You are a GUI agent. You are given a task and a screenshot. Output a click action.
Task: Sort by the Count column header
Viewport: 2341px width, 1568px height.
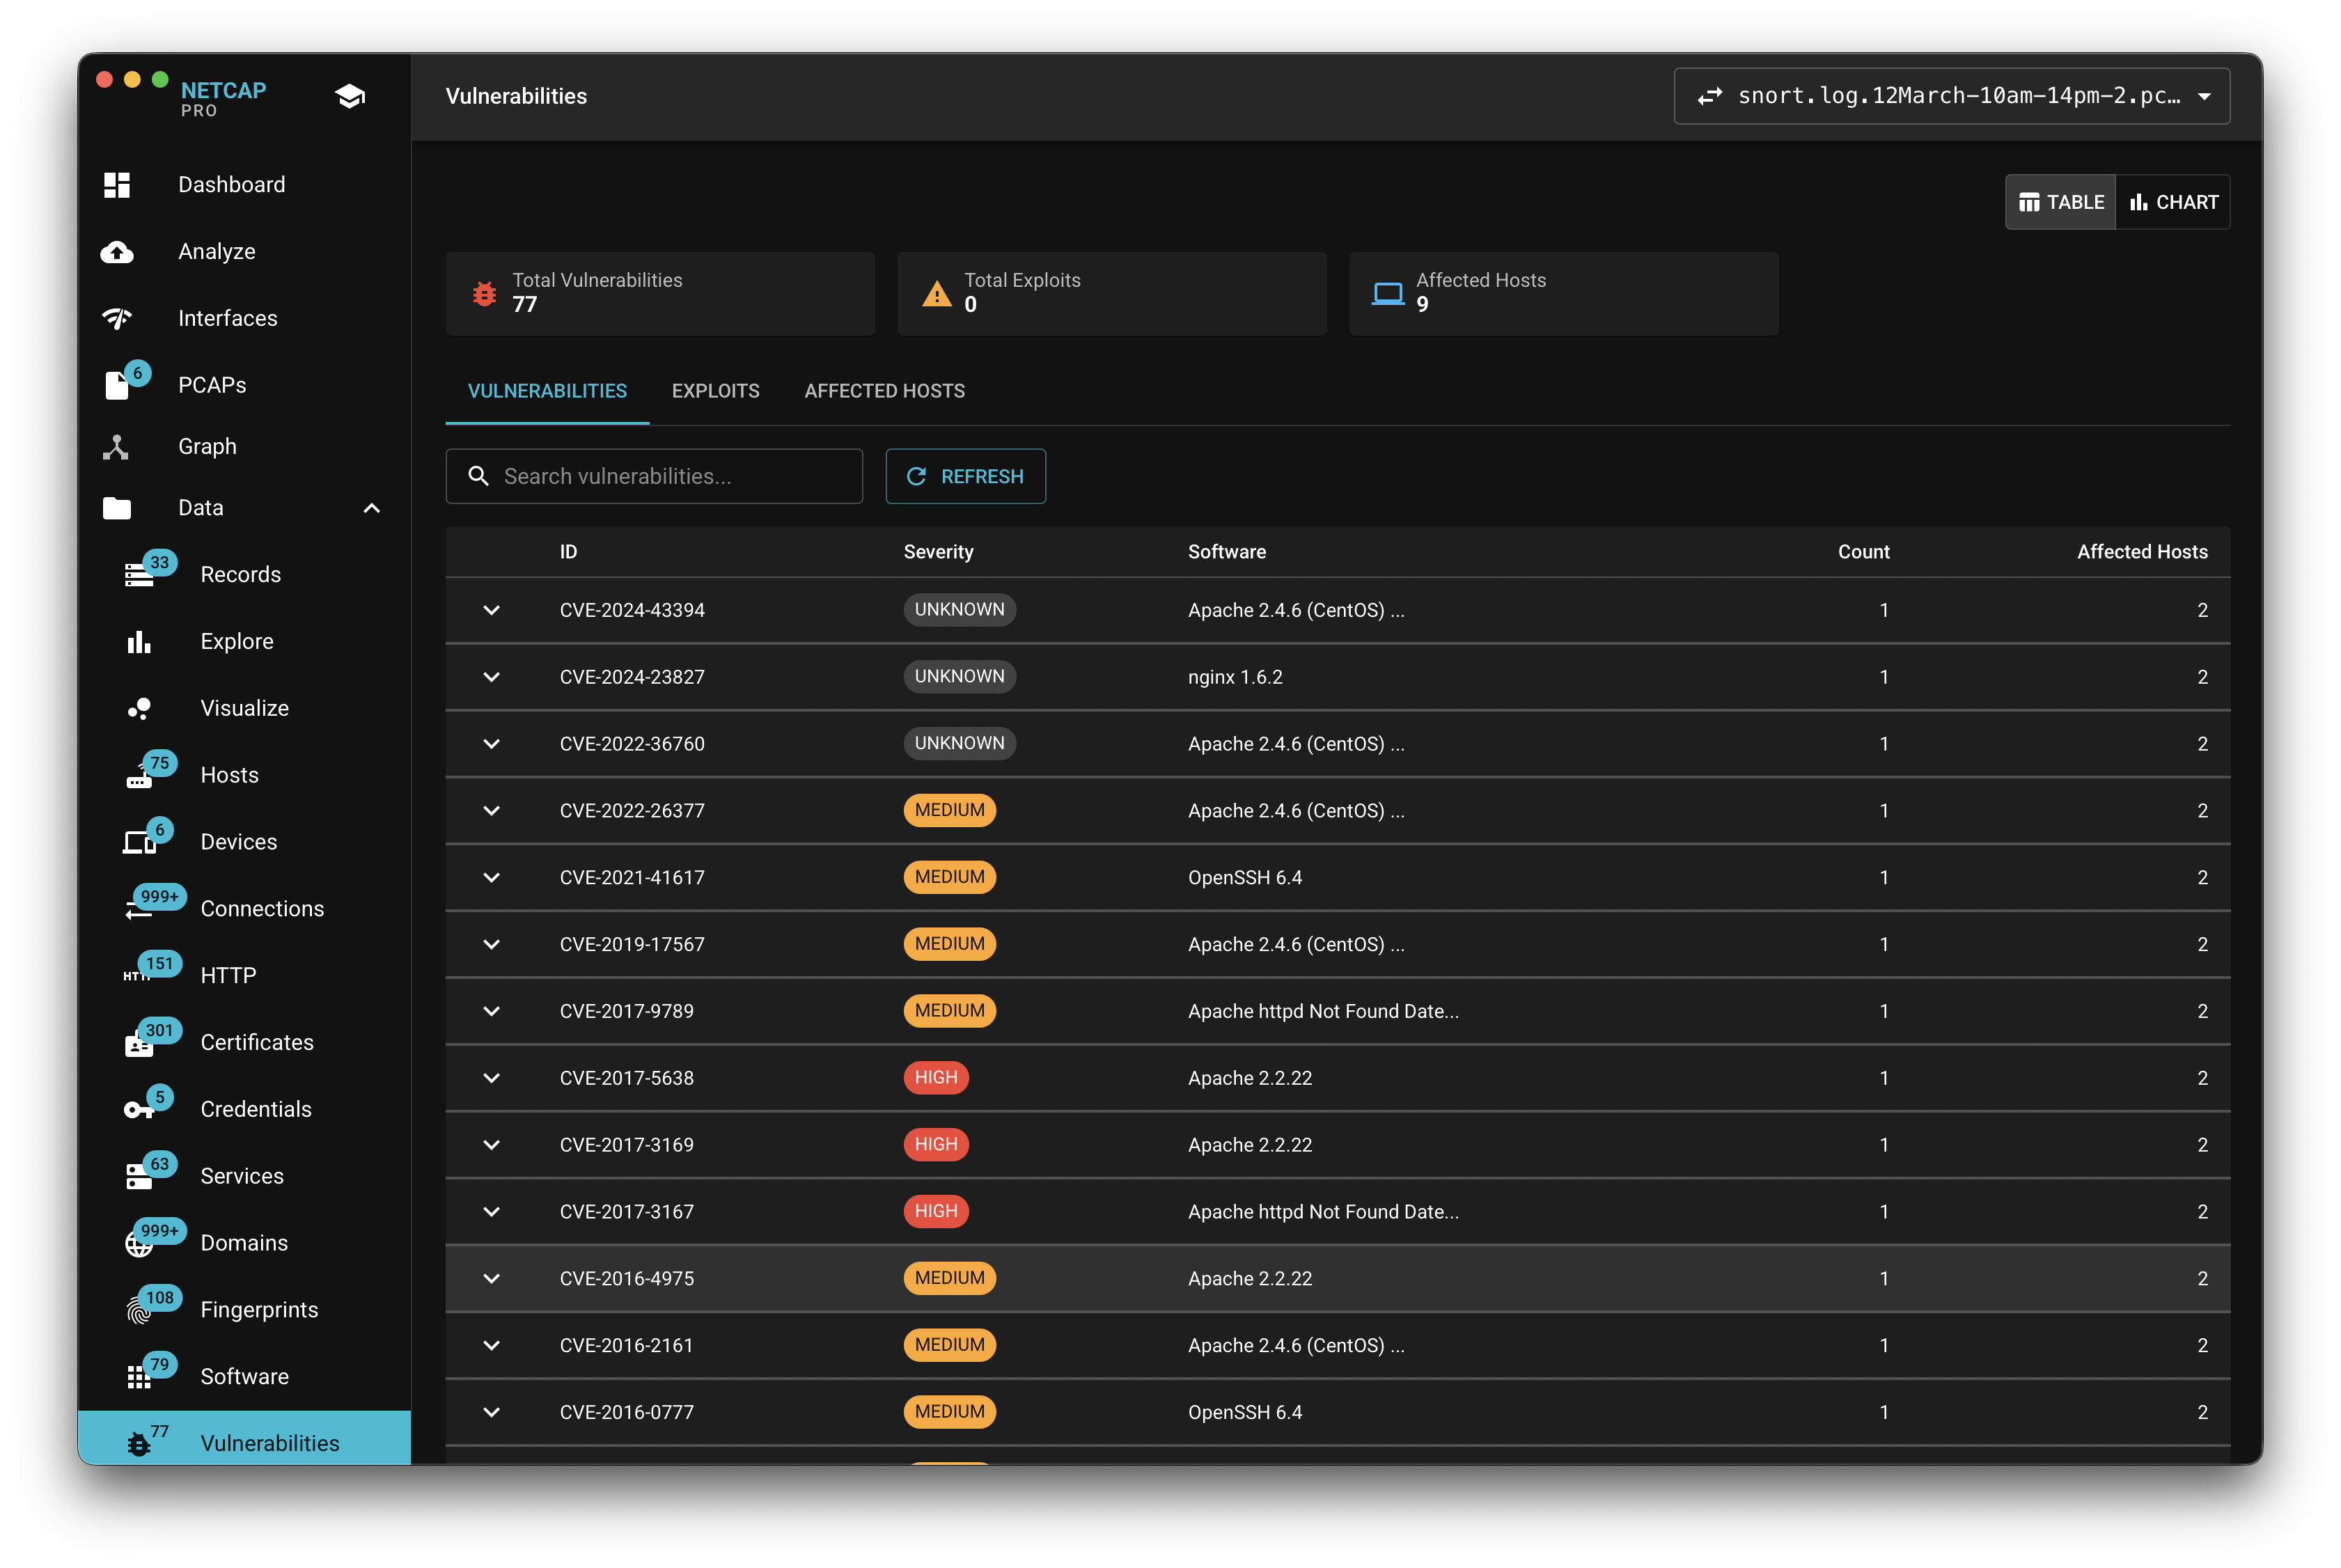click(x=1864, y=552)
